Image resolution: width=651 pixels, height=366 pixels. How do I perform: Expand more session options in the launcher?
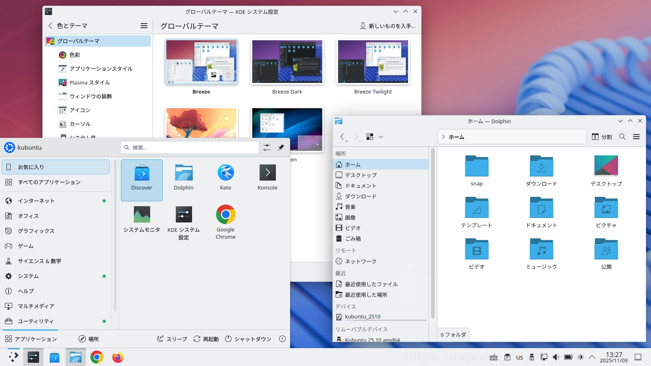(282, 339)
